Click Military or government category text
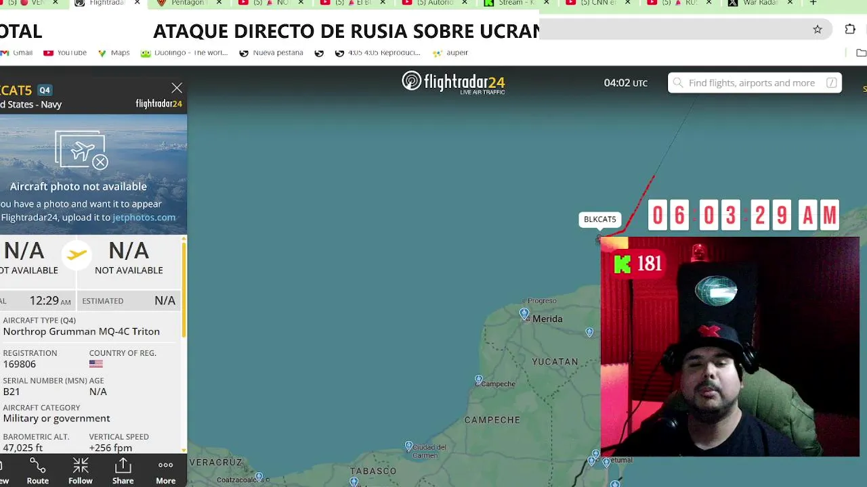Image resolution: width=867 pixels, height=487 pixels. [x=56, y=418]
